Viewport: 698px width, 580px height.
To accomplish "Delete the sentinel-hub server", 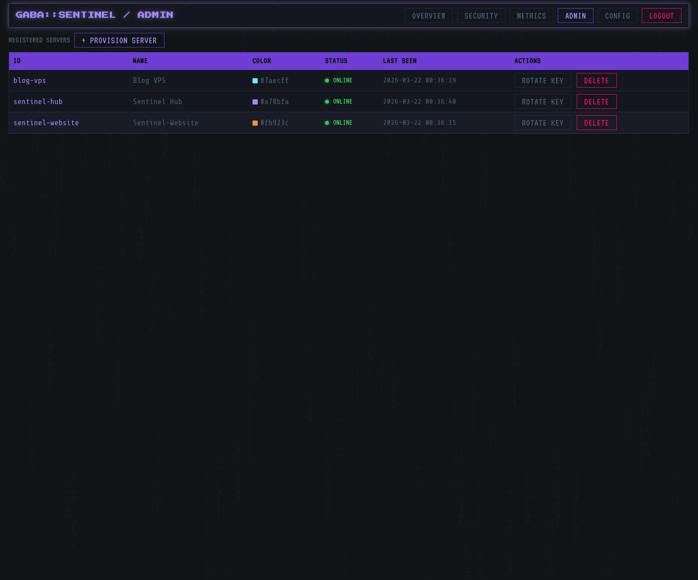I will click(x=597, y=101).
